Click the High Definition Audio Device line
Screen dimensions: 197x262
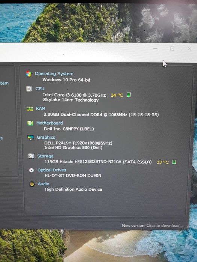73,189
